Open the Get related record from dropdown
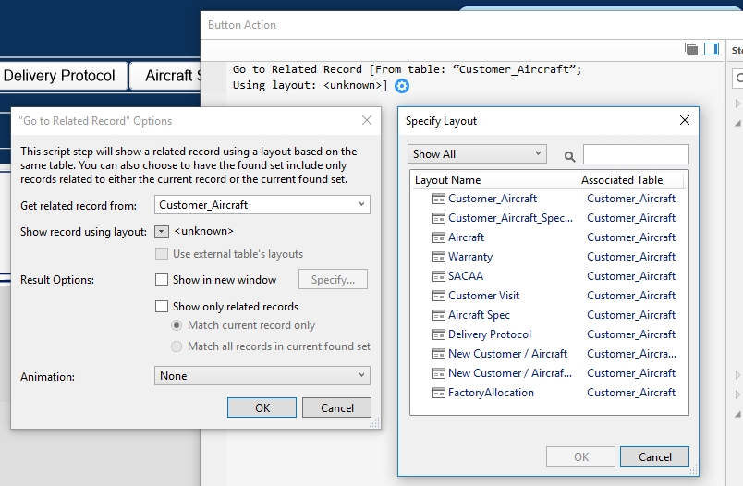Viewport: 743px width, 486px height. tap(262, 205)
